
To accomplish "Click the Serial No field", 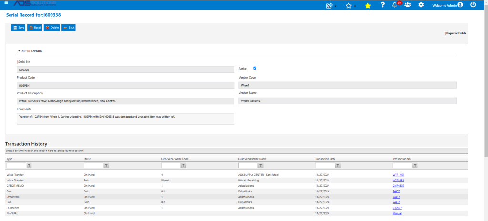I will [x=125, y=70].
